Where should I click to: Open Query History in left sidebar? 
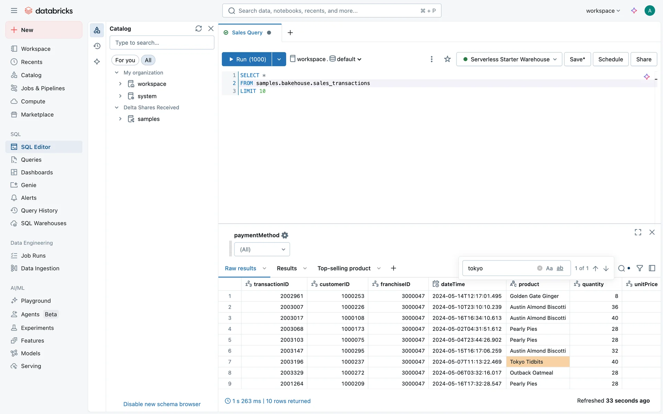(39, 210)
